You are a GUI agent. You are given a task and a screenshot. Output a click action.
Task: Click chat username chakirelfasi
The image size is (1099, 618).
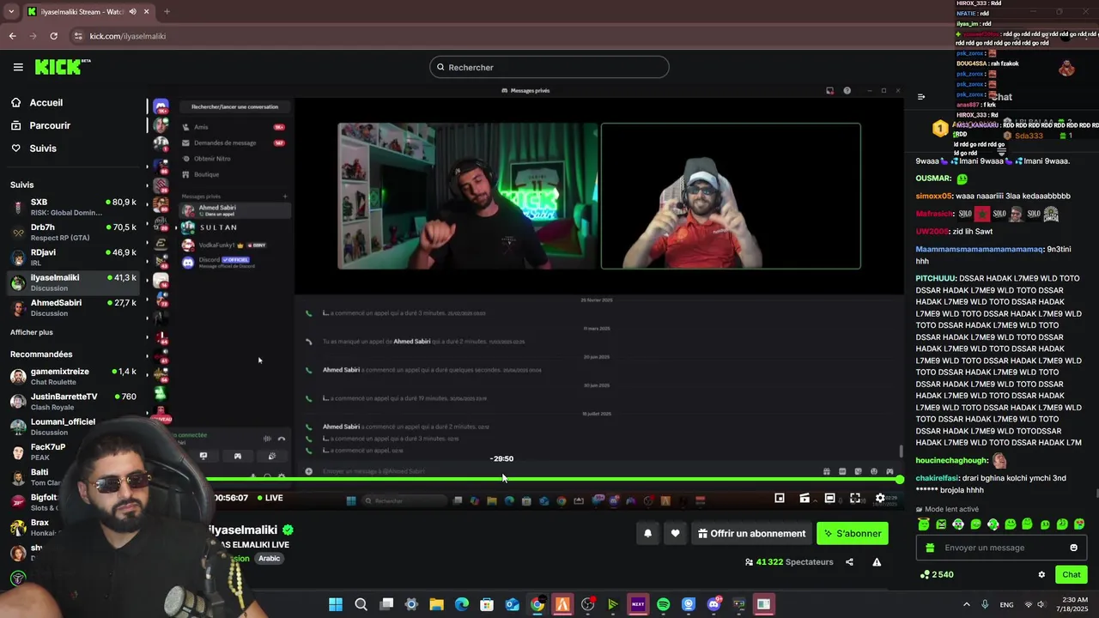(941, 478)
